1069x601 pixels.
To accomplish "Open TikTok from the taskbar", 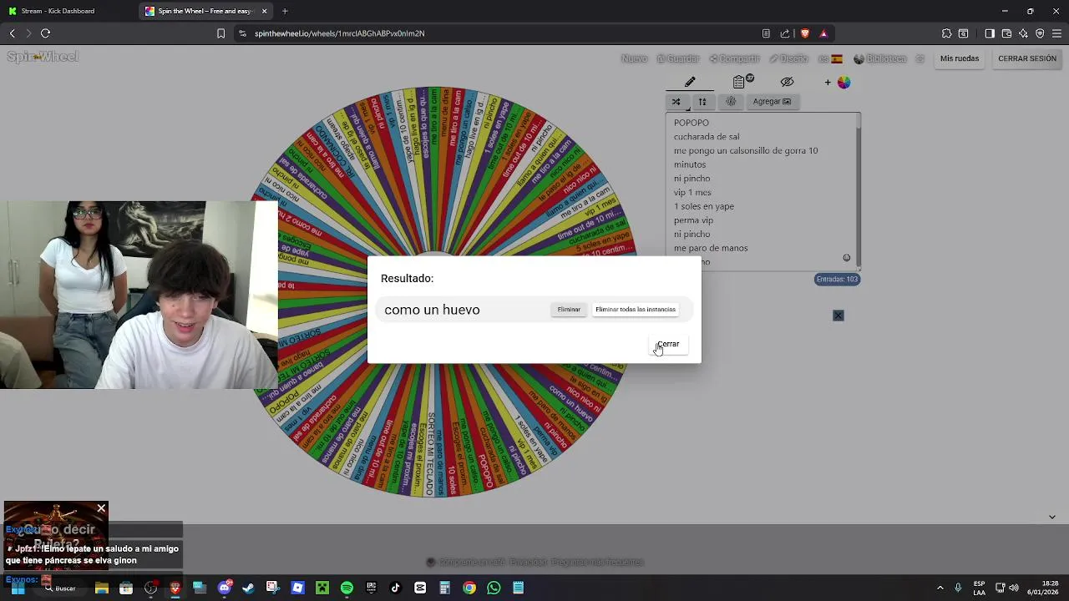I will coord(396,588).
